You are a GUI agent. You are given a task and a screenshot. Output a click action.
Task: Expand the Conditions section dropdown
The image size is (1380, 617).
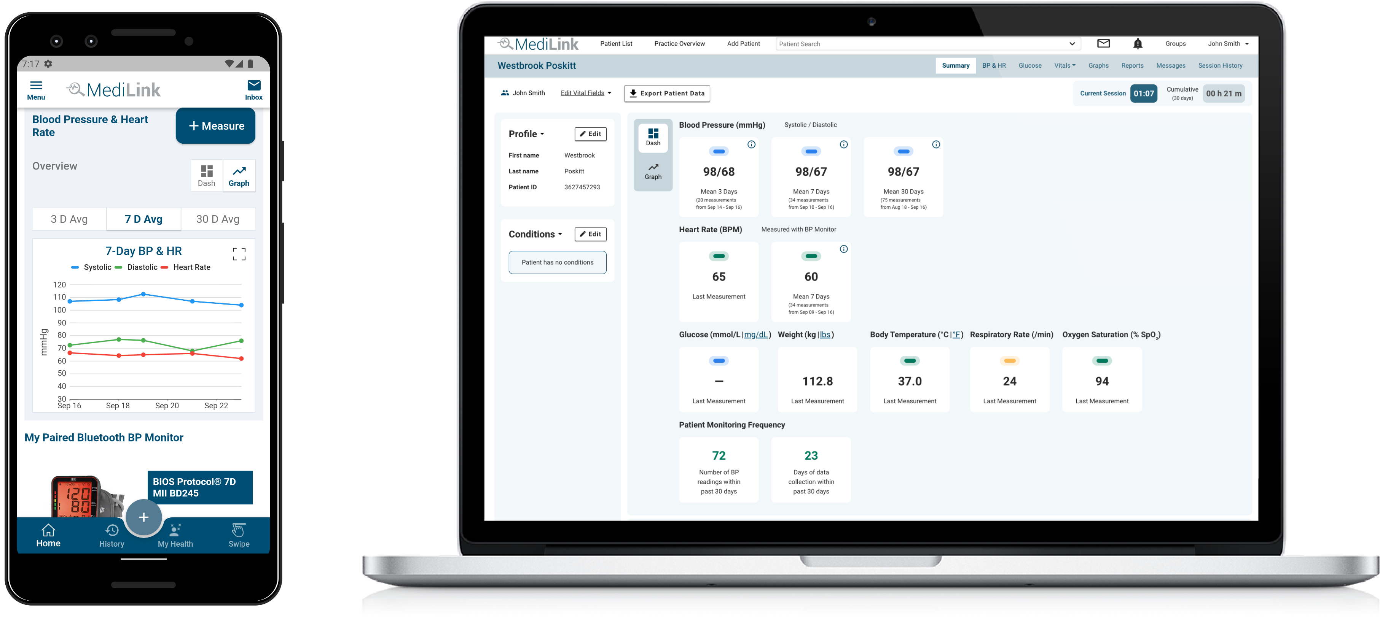(x=535, y=234)
